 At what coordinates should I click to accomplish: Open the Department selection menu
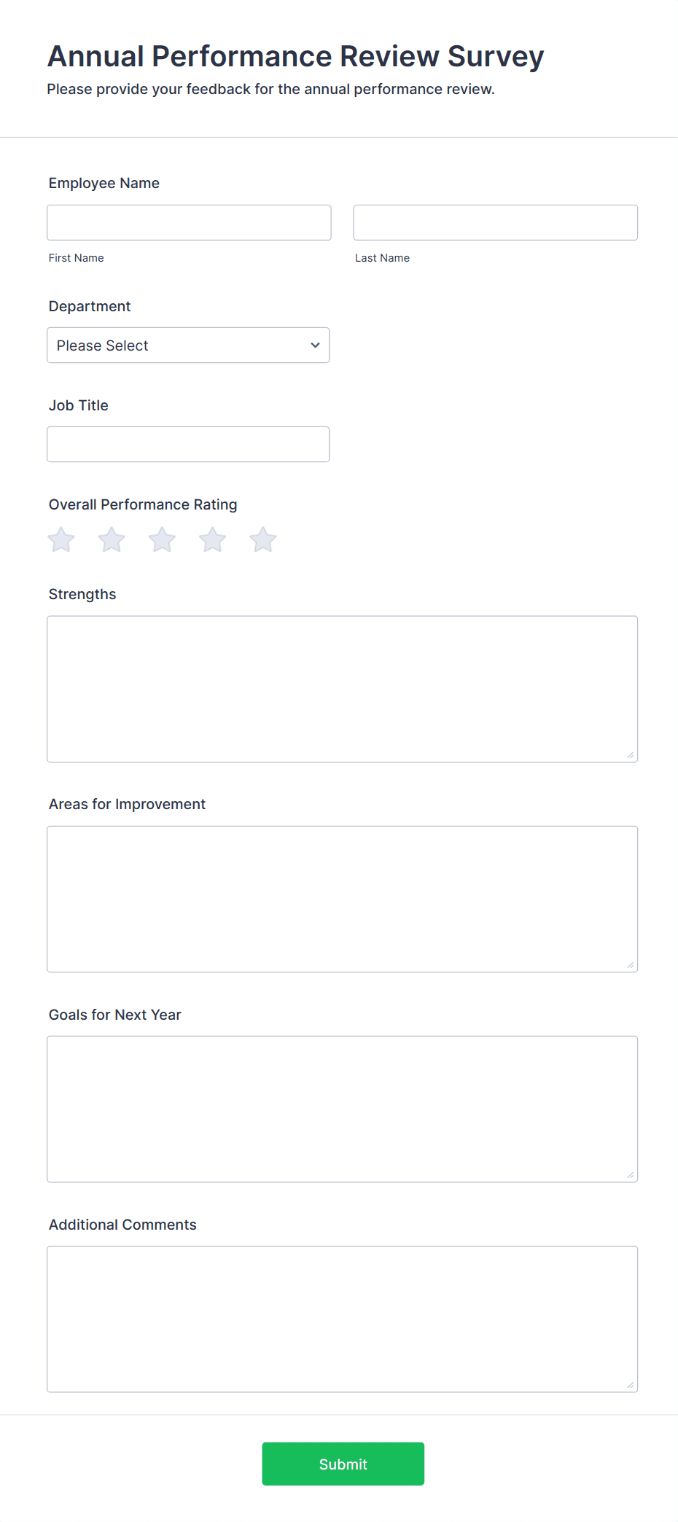tap(188, 345)
